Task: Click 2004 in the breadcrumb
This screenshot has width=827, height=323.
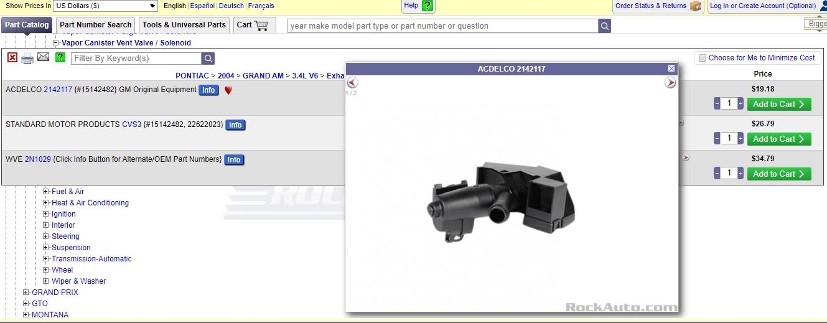Action: [x=226, y=76]
